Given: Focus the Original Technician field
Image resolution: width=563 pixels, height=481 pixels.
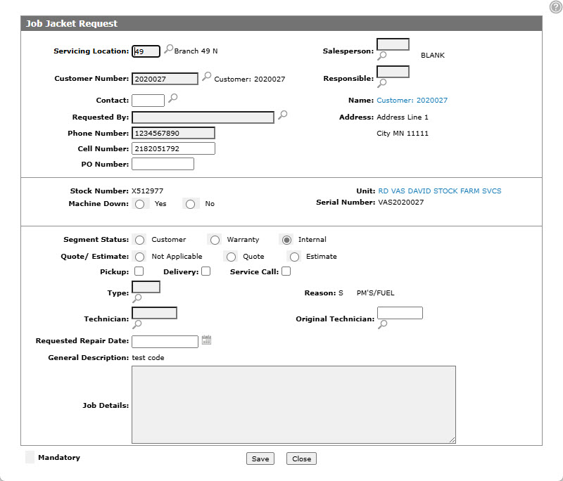Looking at the screenshot, I should tap(400, 313).
